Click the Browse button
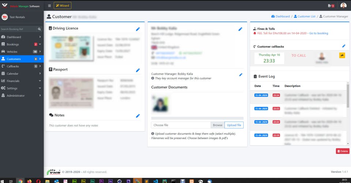This screenshot has height=183, width=351. click(x=218, y=125)
